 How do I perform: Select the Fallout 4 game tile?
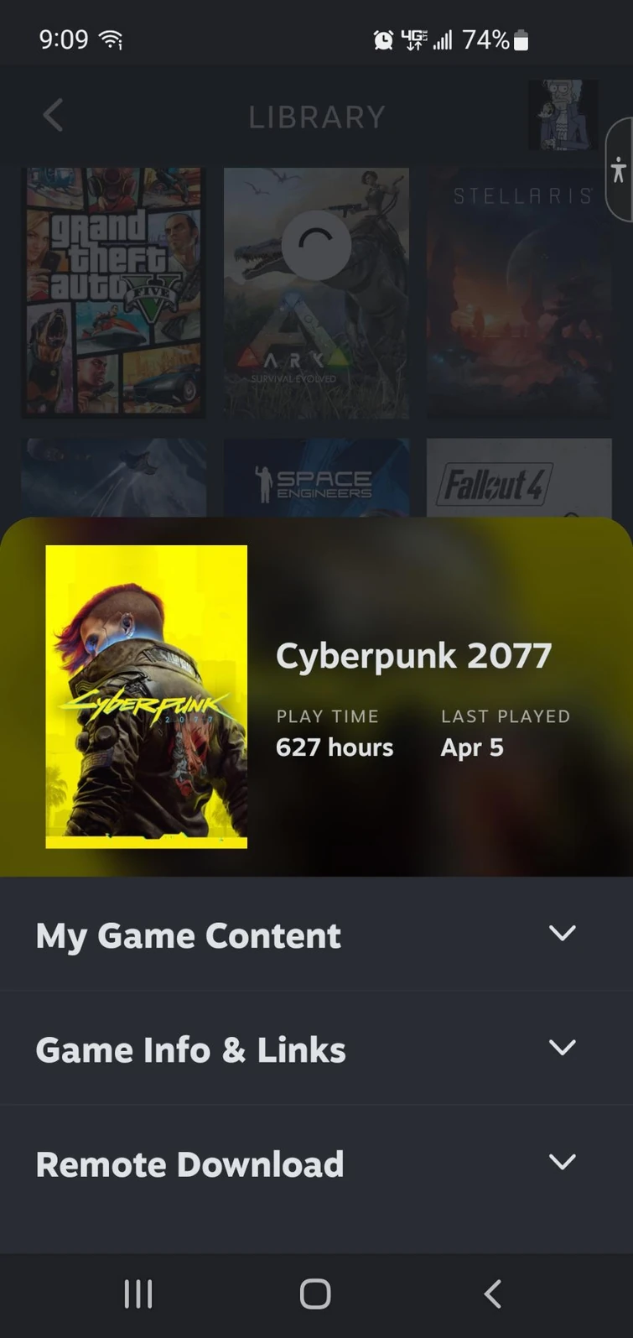tap(519, 477)
